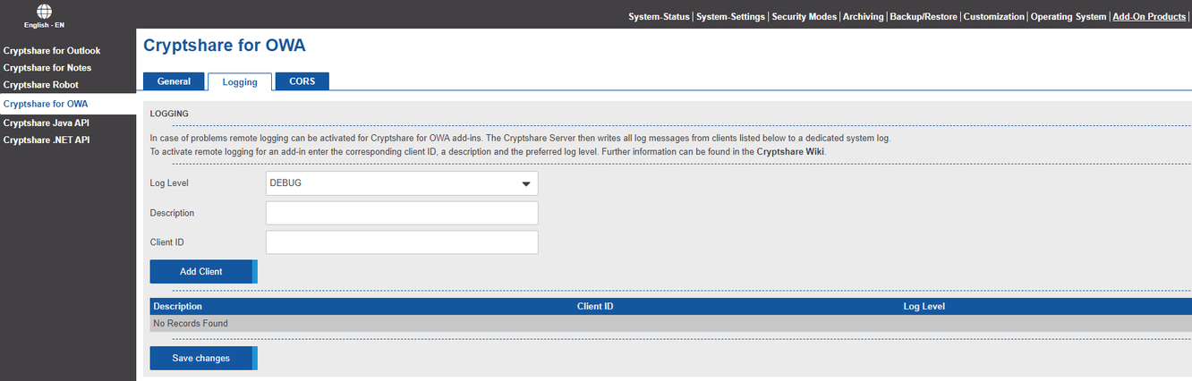Select Cryptshare for Outlook in sidebar

(x=52, y=51)
